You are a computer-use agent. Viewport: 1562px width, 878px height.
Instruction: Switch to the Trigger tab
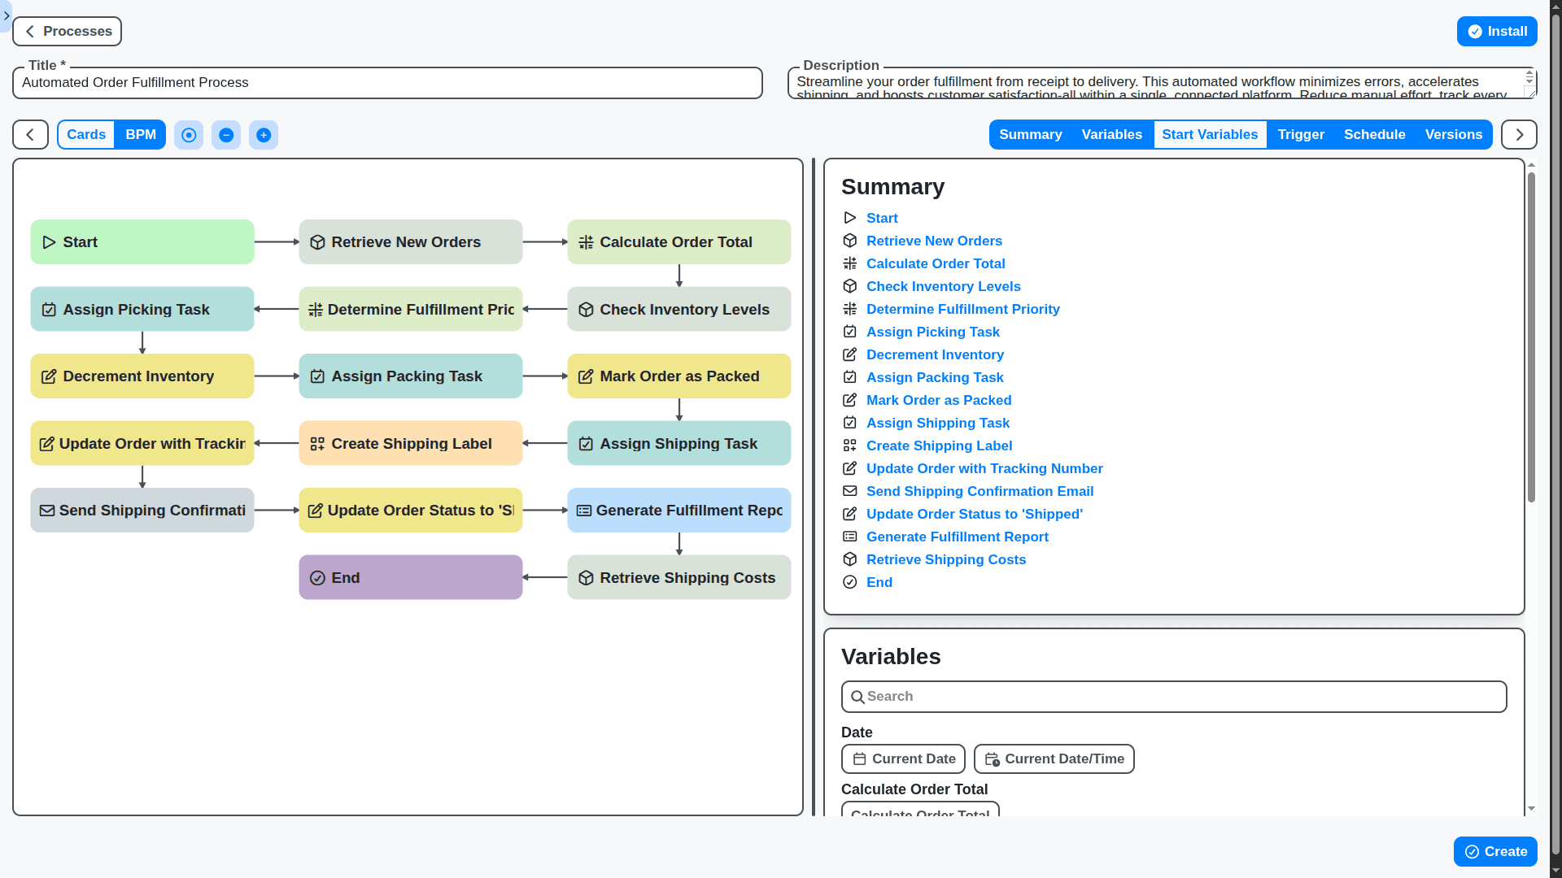[1300, 134]
